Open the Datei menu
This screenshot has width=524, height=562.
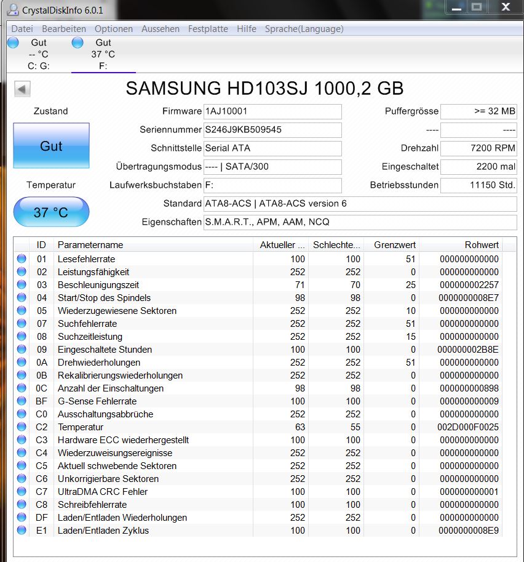coord(22,29)
